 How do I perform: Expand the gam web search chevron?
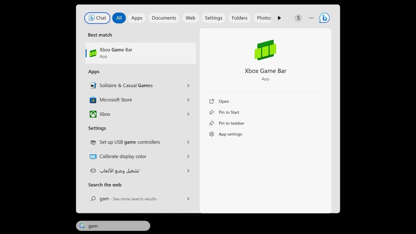tap(188, 199)
